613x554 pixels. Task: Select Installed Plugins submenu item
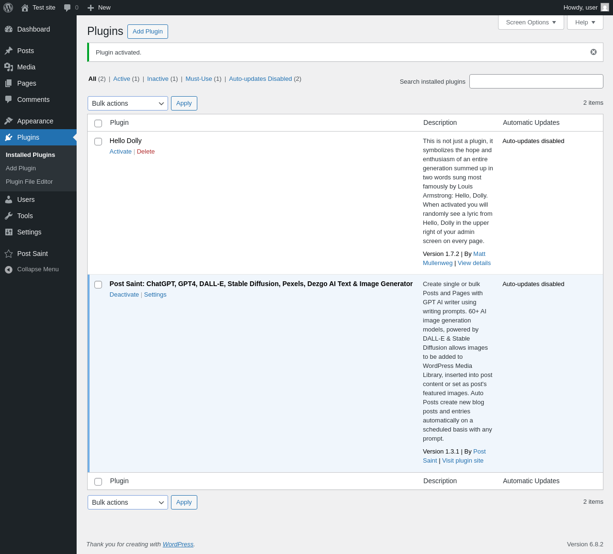tap(31, 155)
